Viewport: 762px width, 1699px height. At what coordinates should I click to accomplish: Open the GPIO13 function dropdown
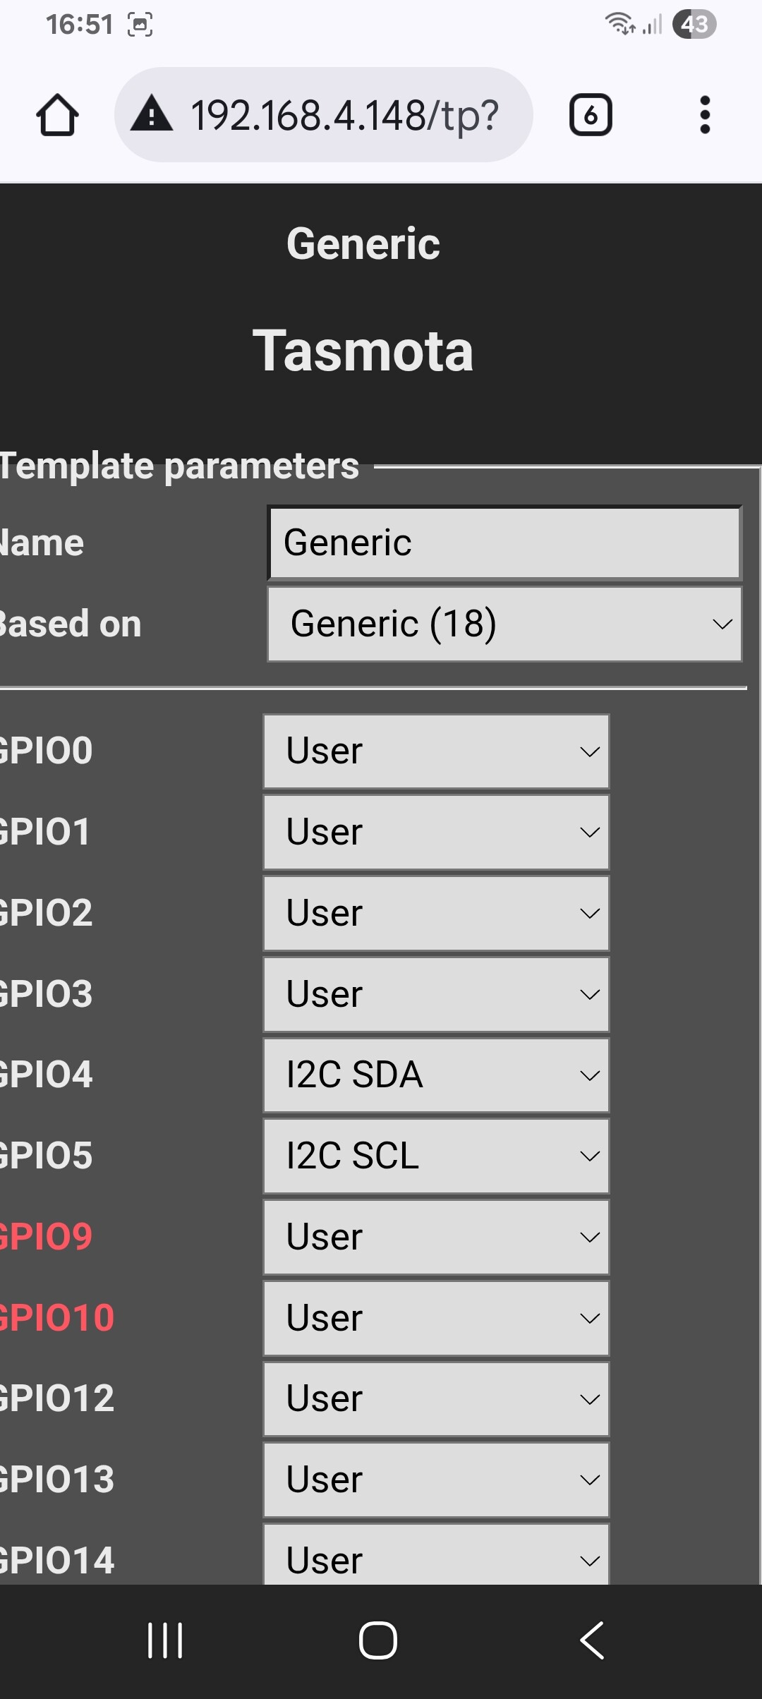436,1480
